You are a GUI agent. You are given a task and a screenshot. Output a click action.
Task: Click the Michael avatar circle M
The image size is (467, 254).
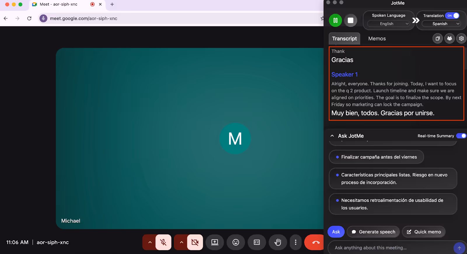tap(235, 139)
